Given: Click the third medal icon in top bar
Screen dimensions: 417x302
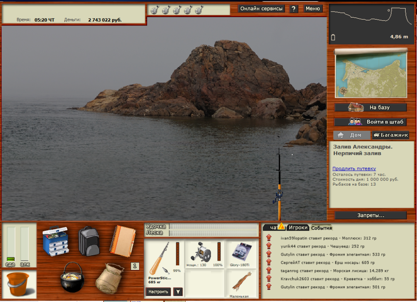Looking at the screenshot, I should [177, 10].
